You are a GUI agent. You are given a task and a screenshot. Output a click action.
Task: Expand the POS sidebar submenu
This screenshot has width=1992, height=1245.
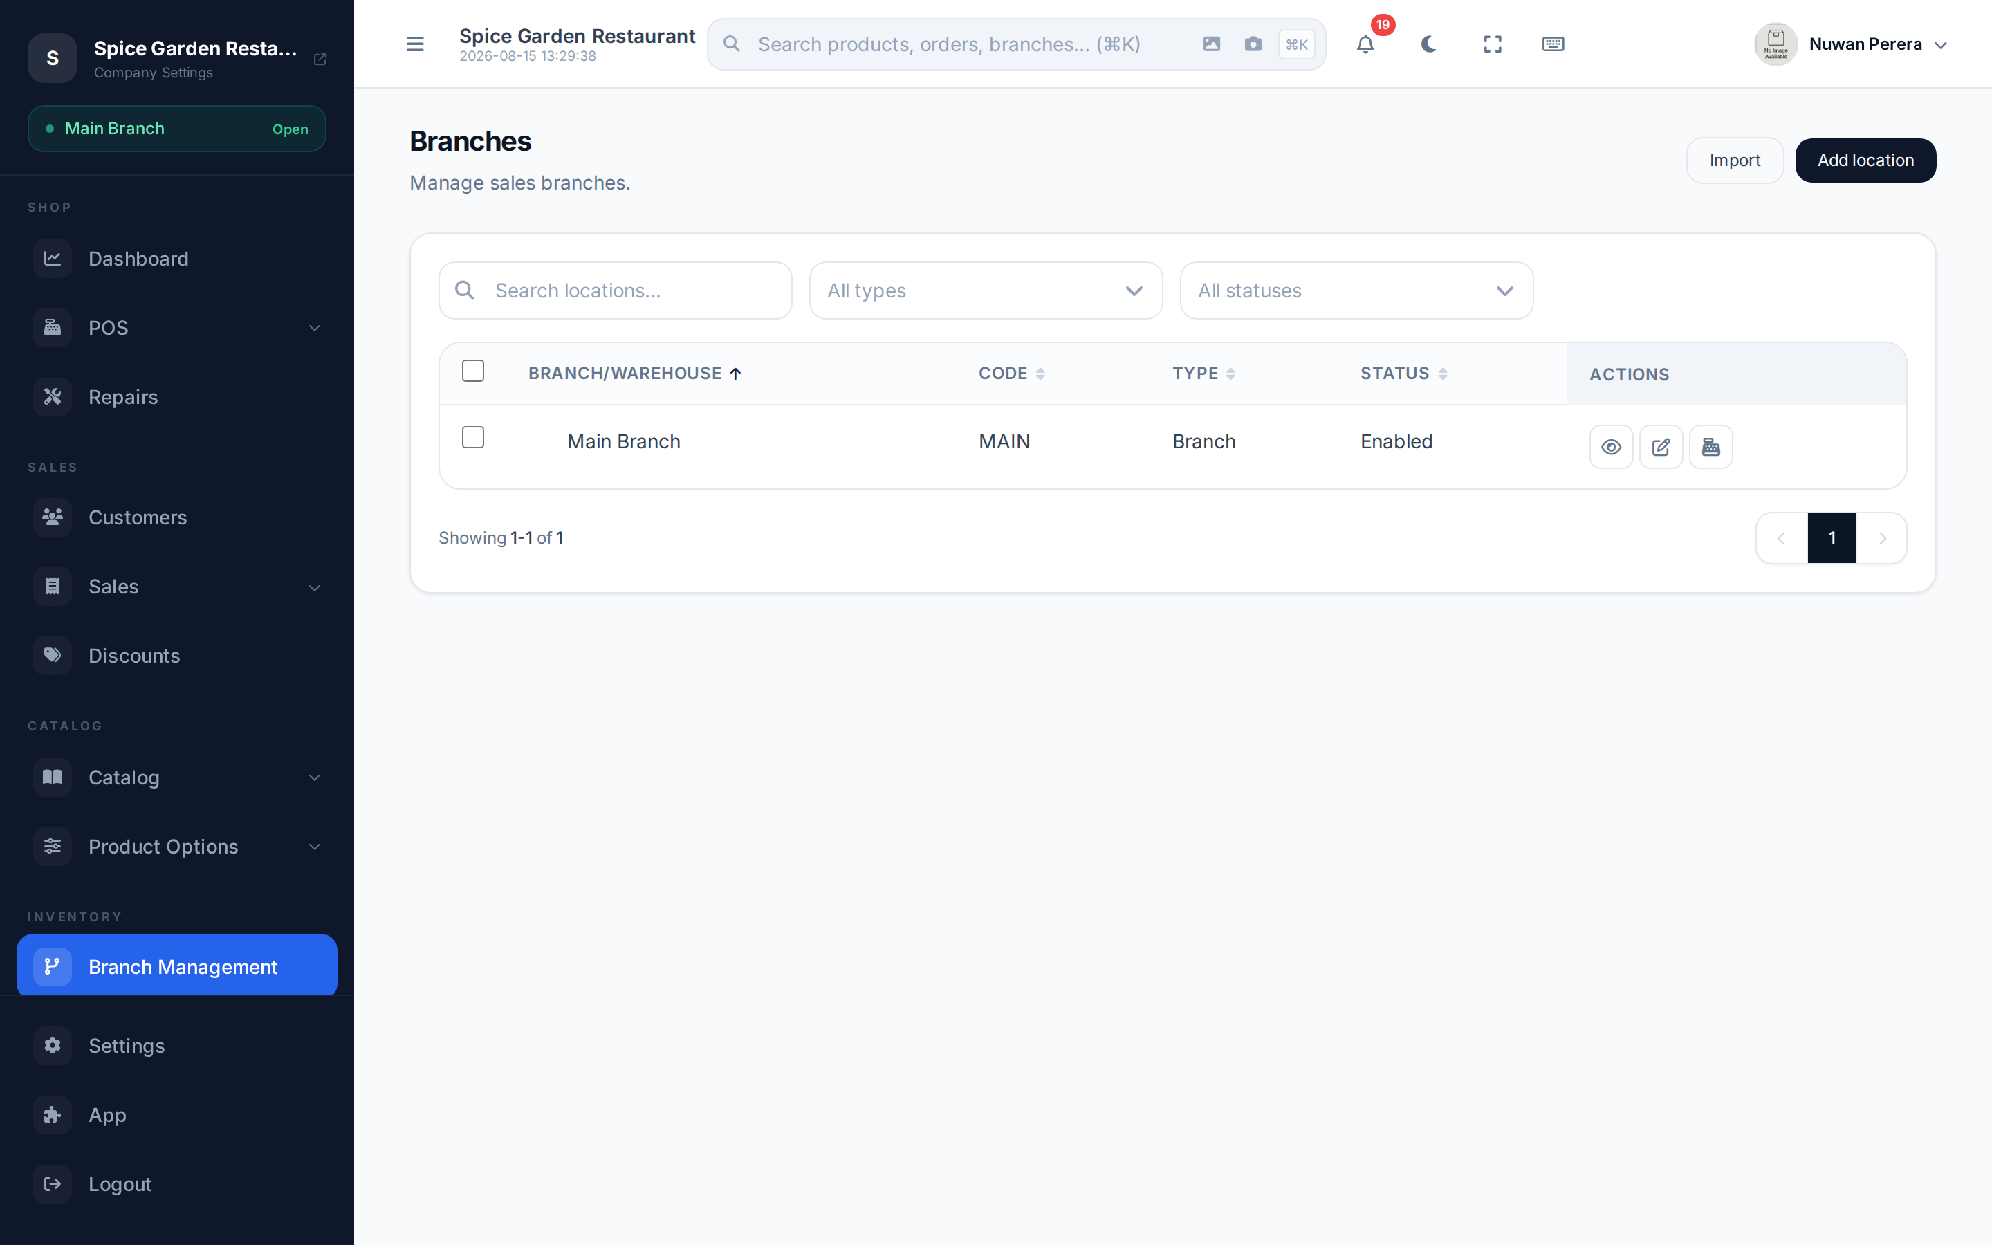(x=315, y=328)
